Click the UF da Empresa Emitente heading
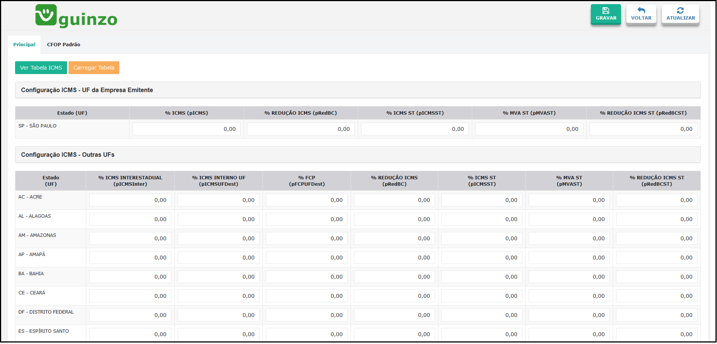The height and width of the screenshot is (344, 717). point(87,90)
